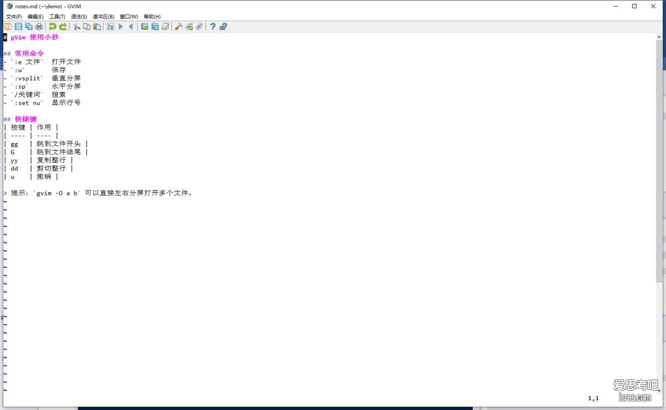Image resolution: width=666 pixels, height=410 pixels.
Task: Open the 帮助(H) menu
Action: pos(152,17)
